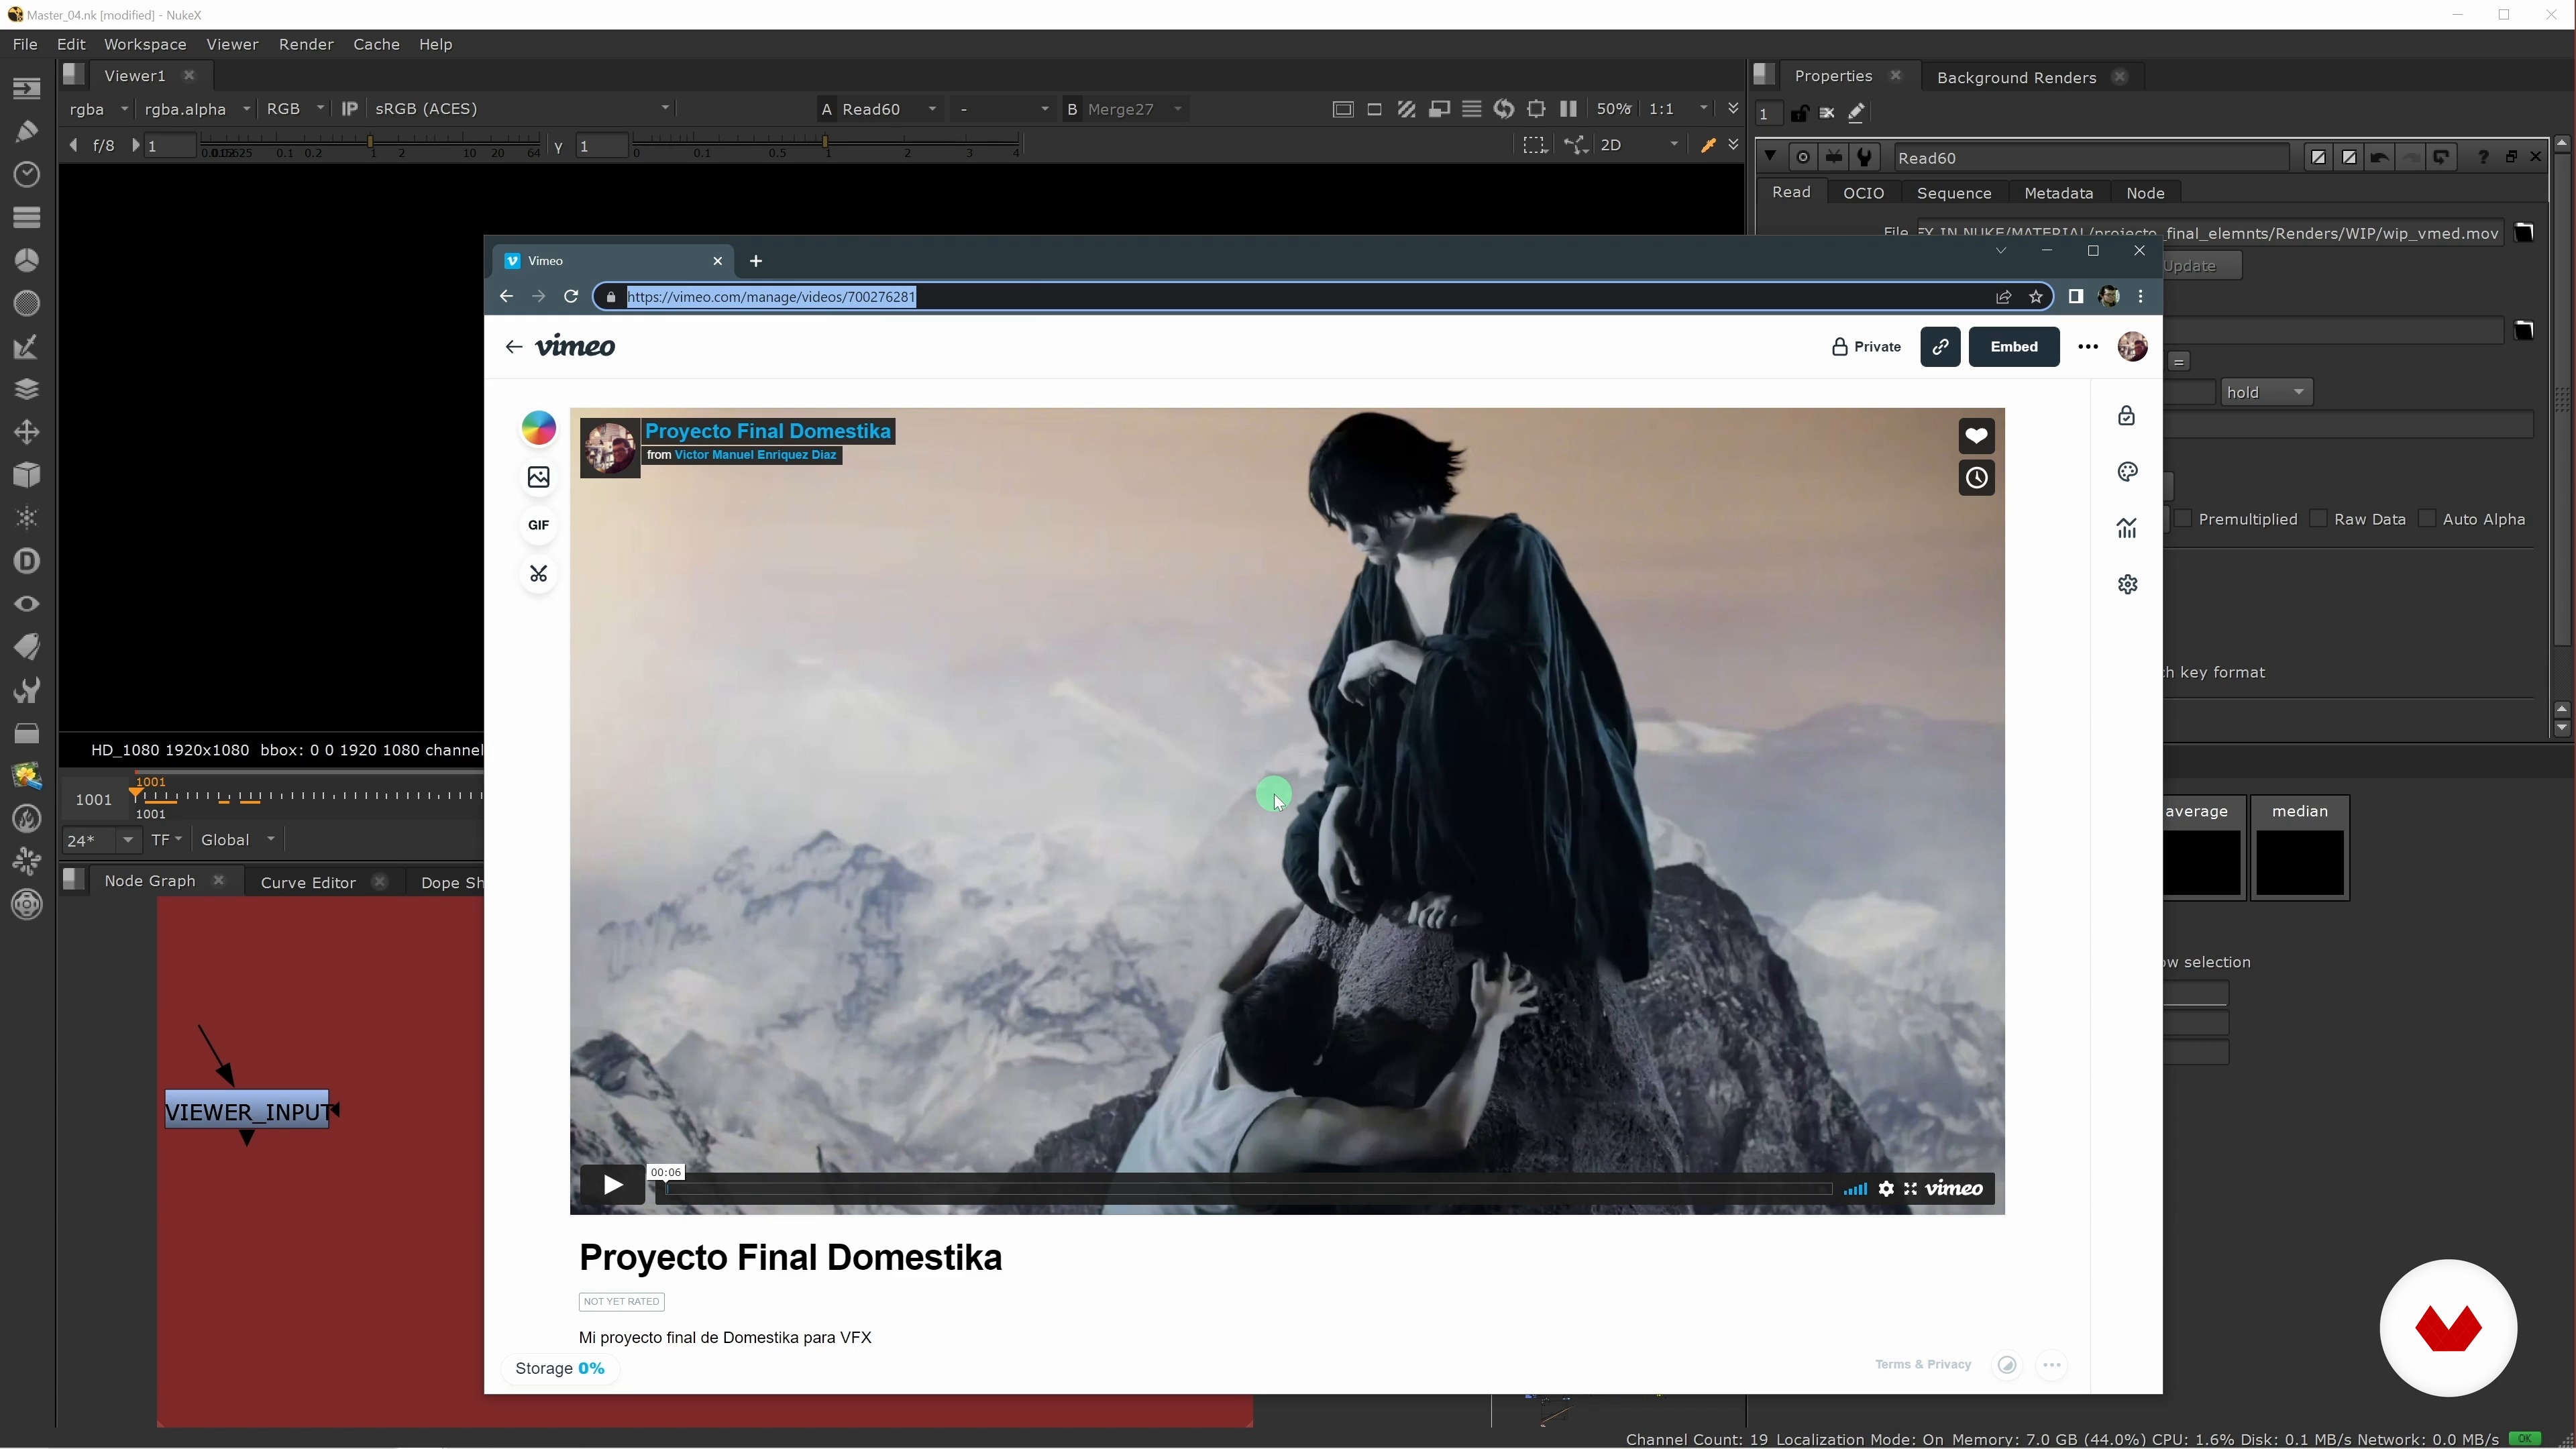Image resolution: width=2576 pixels, height=1449 pixels.
Task: Click the Private privacy button
Action: point(1866,347)
